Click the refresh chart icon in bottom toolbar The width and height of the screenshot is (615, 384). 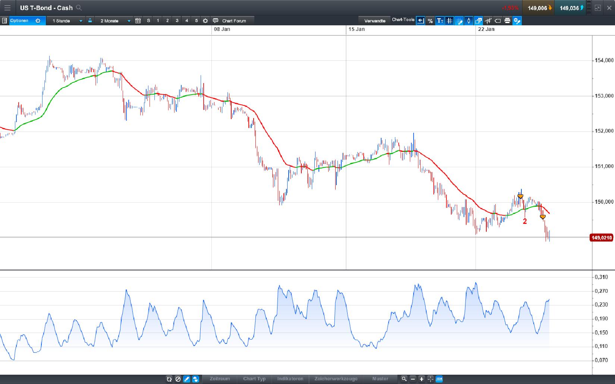coord(169,379)
